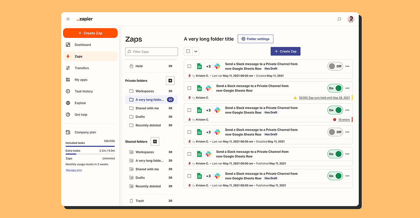Click the Zapier logo

point(85,19)
